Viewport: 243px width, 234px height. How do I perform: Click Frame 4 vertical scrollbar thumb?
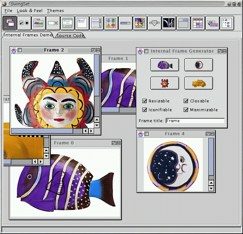tap(211, 157)
